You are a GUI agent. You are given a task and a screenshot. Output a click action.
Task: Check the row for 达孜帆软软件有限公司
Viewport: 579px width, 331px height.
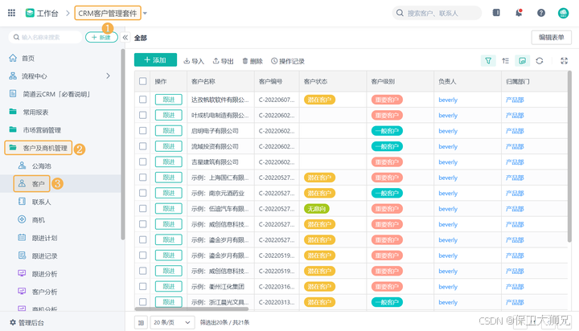143,100
